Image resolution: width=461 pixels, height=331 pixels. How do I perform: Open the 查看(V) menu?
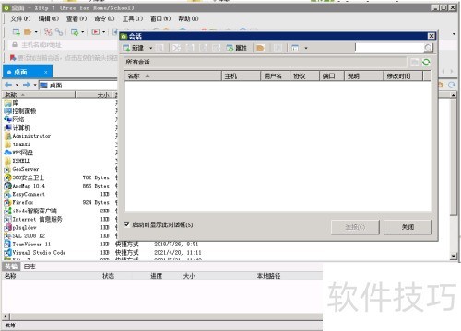[x=77, y=18]
